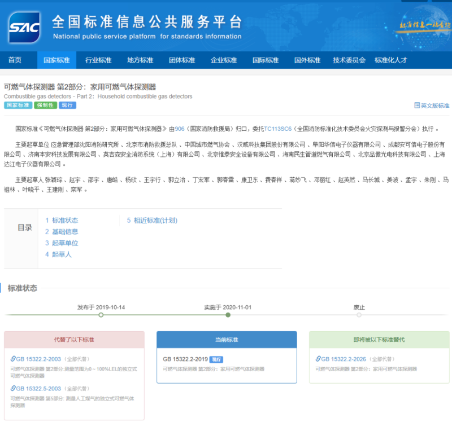This screenshot has width=452, height=431.
Task: Click link icon beside GB 15322.2-2026
Action: (318, 359)
